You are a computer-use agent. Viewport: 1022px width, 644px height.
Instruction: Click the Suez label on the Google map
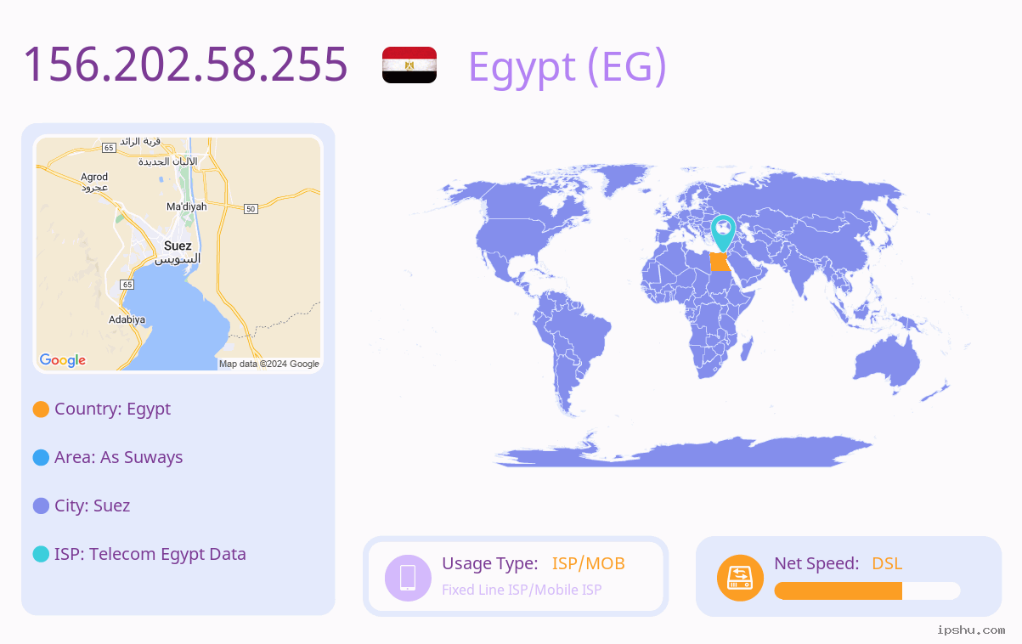[x=178, y=246]
